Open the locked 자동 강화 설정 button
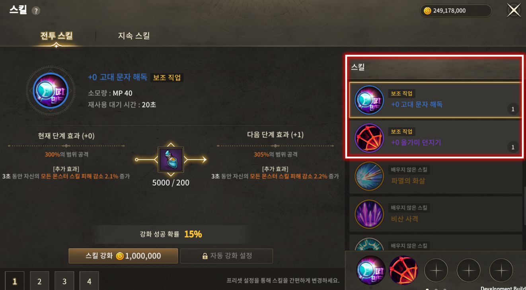This screenshot has width=526, height=290. (x=226, y=256)
